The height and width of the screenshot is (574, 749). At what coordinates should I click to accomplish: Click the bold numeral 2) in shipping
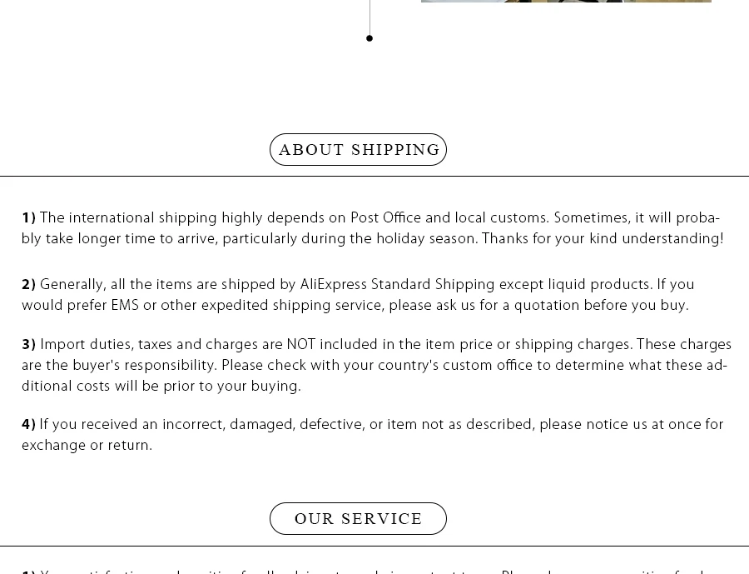pyautogui.click(x=28, y=285)
